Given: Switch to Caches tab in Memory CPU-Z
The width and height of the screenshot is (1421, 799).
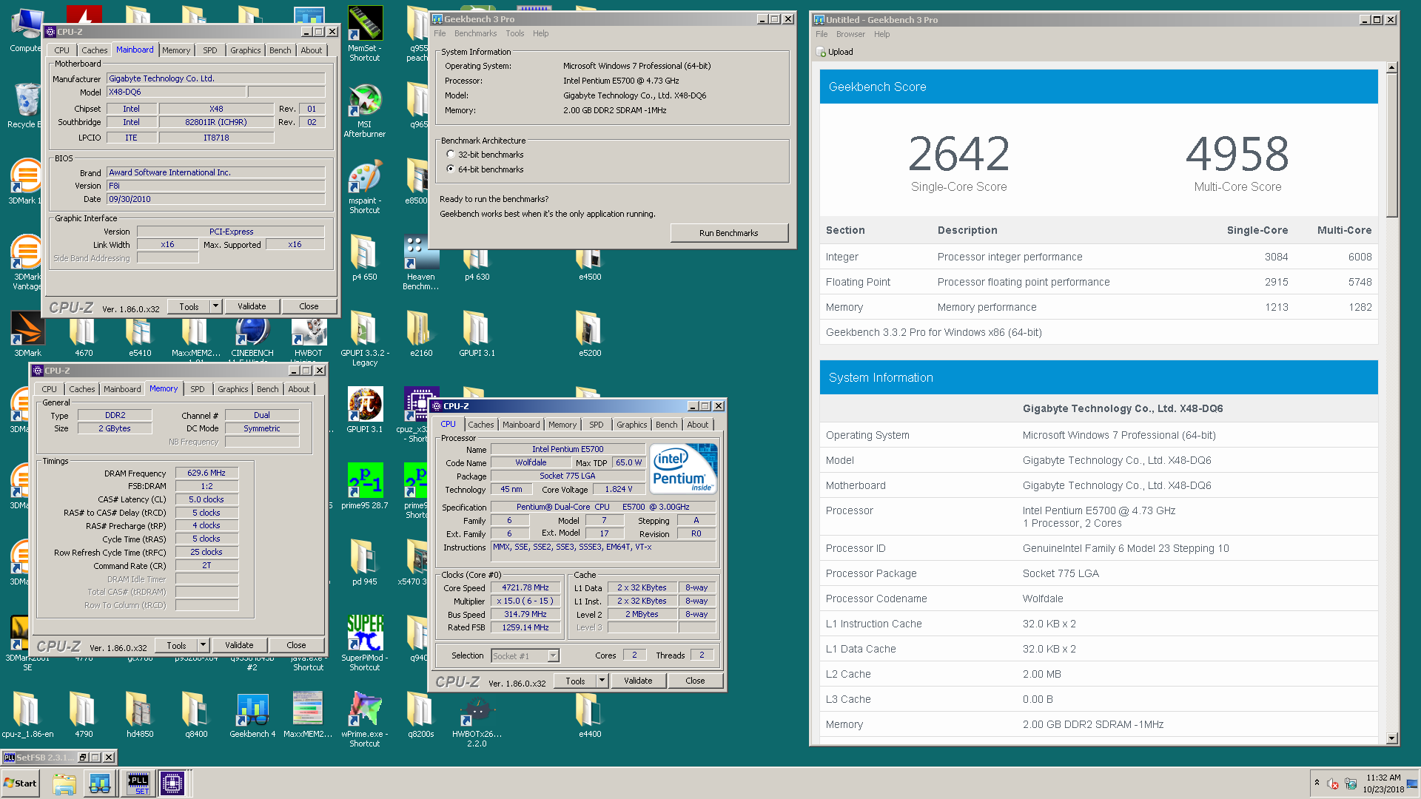Looking at the screenshot, I should pyautogui.click(x=82, y=389).
